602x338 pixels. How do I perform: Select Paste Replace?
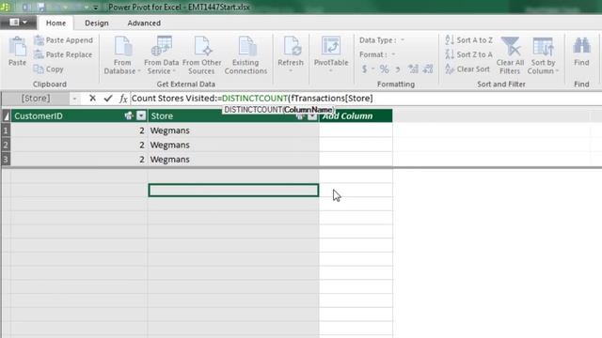point(63,54)
